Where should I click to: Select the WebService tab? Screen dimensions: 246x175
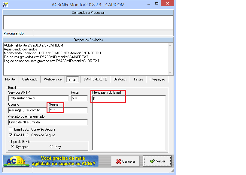click(x=53, y=79)
